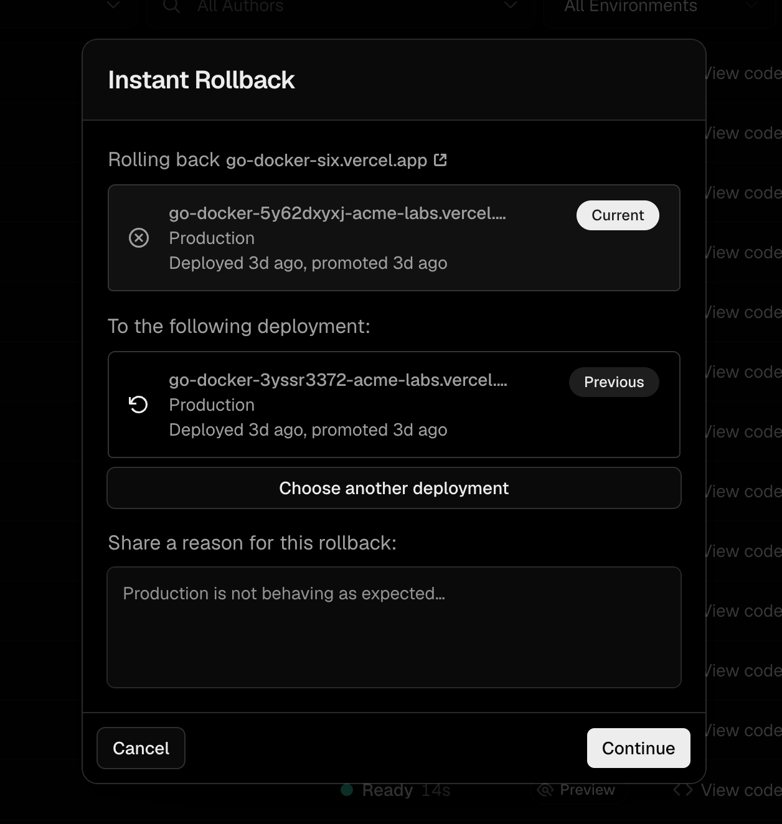Click View code link in bottom row
The image size is (782, 824).
click(x=741, y=790)
